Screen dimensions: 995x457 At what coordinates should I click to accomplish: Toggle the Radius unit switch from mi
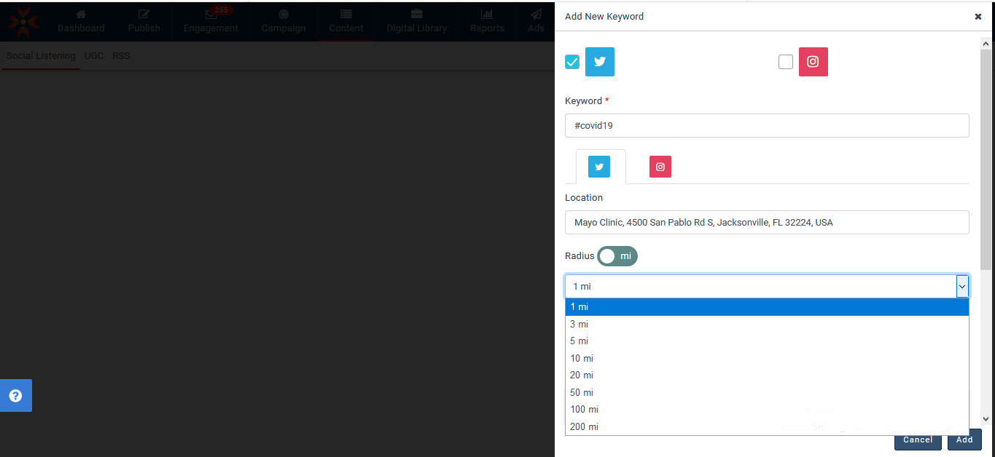pyautogui.click(x=617, y=256)
